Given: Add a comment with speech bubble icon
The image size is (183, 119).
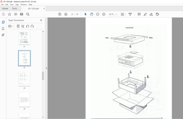Looking at the screenshot, I should click(x=139, y=14).
